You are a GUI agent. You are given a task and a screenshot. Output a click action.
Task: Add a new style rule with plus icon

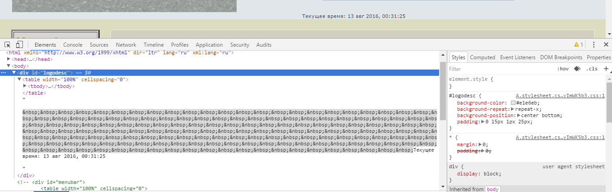606,69
